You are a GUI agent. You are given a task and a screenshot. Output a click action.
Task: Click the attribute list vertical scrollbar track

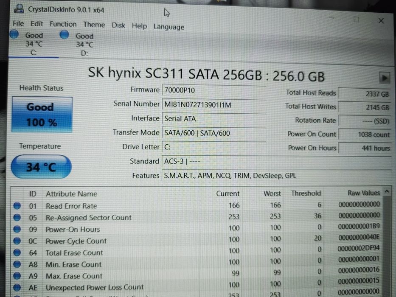tap(387, 247)
